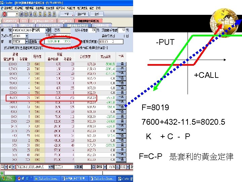Click the rightmost of three wide toolbar buttons
Screen dimensions: 242x182
(97, 14)
